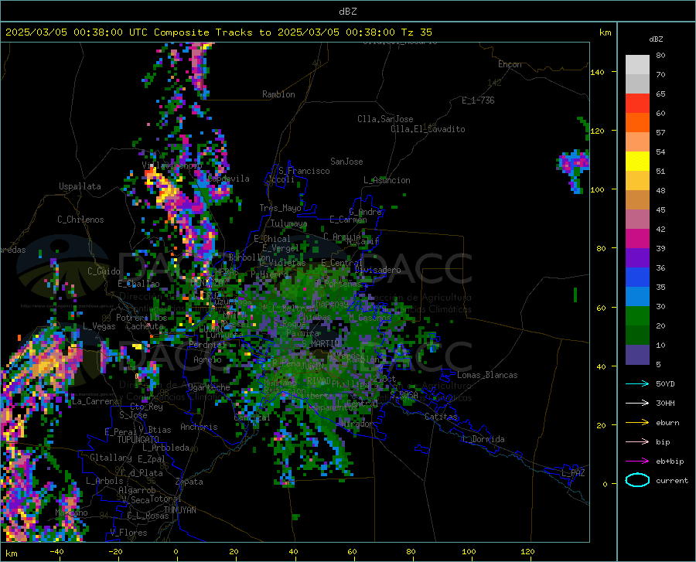Click the 'S_Francisco' map label
The height and width of the screenshot is (562, 696).
point(305,171)
